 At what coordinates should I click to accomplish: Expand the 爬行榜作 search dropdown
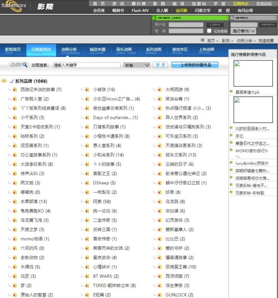(x=244, y=31)
